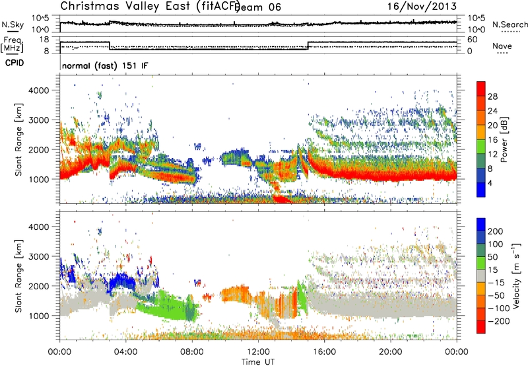528x366 pixels.
Task: Click the "-200" velocity colorbar tick
Action: pyautogui.click(x=498, y=321)
